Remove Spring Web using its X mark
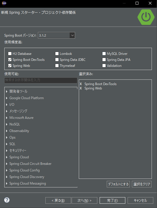 (81, 88)
